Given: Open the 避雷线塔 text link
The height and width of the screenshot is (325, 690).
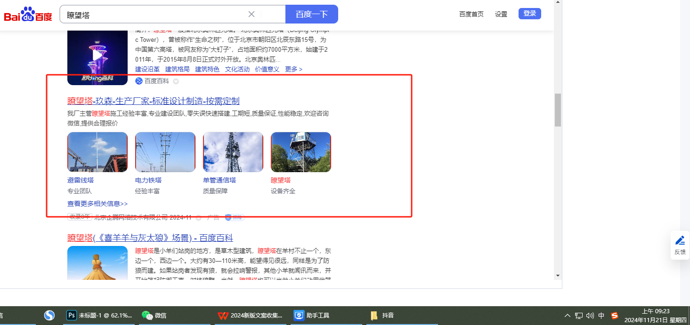Looking at the screenshot, I should click(x=81, y=180).
